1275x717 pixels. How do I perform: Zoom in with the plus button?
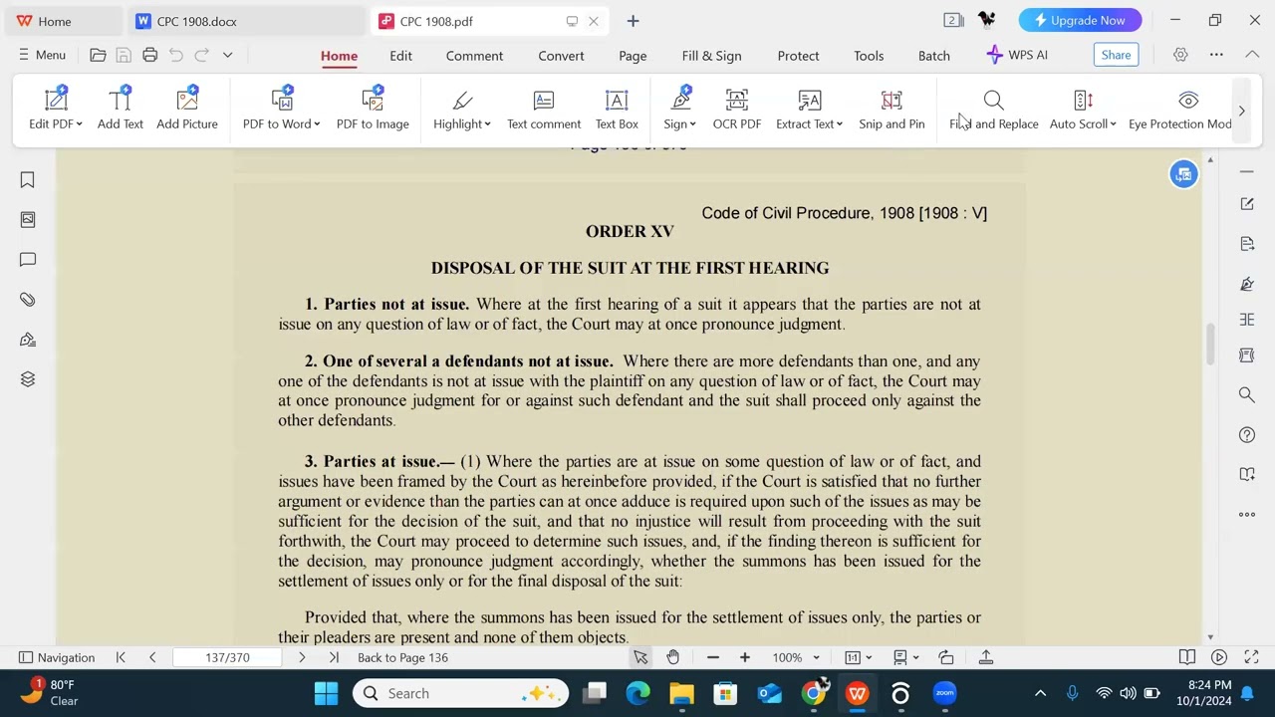point(745,657)
